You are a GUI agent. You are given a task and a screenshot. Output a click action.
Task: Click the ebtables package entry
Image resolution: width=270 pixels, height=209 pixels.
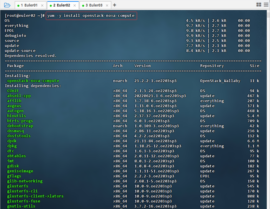pos(16,156)
